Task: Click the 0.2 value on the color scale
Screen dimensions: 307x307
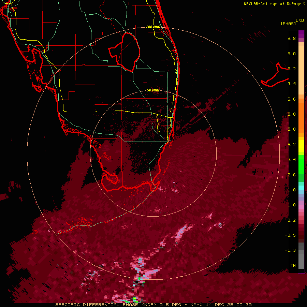Action: point(292,220)
